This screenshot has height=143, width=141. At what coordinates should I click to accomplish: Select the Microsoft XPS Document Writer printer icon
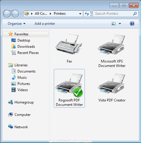[112, 45]
